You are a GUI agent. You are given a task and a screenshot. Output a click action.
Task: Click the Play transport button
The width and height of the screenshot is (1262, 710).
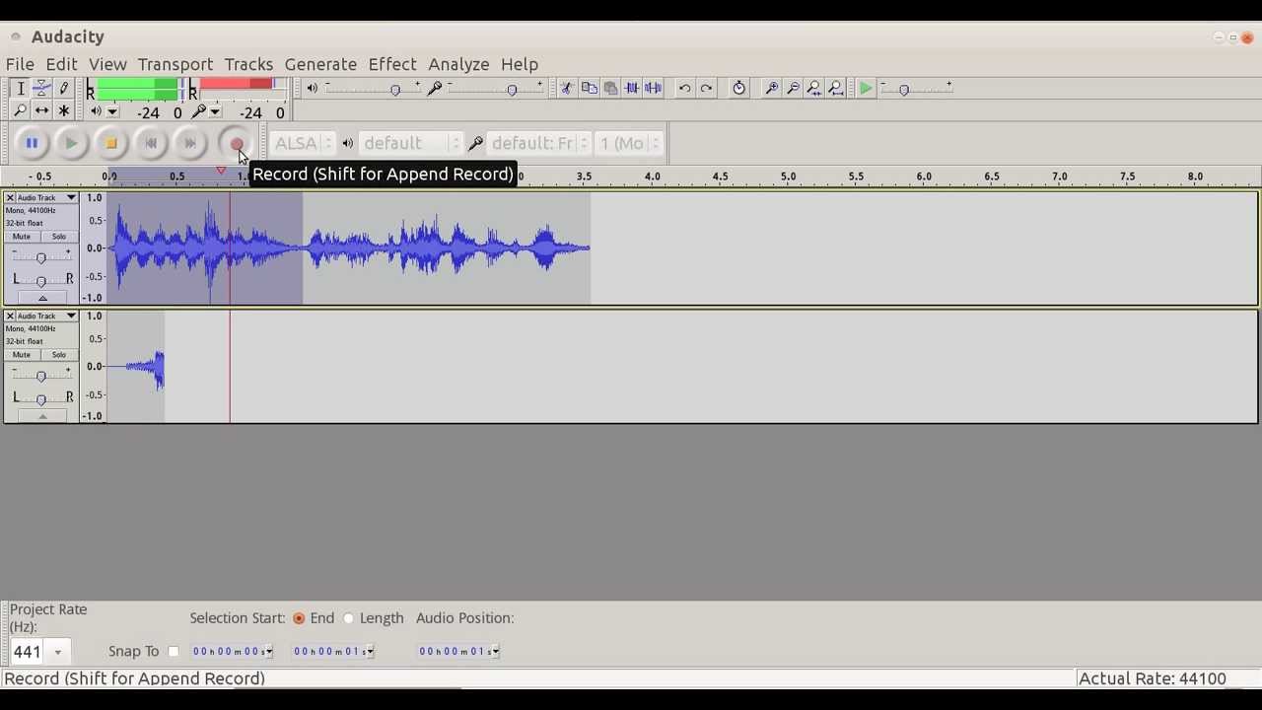[71, 144]
